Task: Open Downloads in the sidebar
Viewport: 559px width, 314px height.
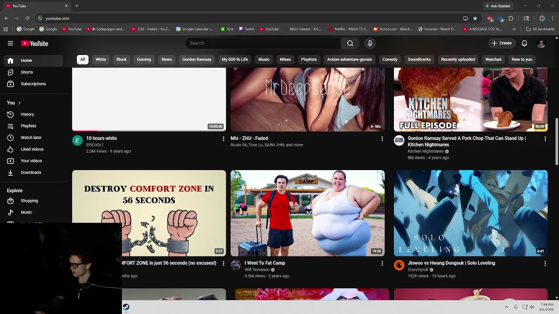Action: [31, 172]
